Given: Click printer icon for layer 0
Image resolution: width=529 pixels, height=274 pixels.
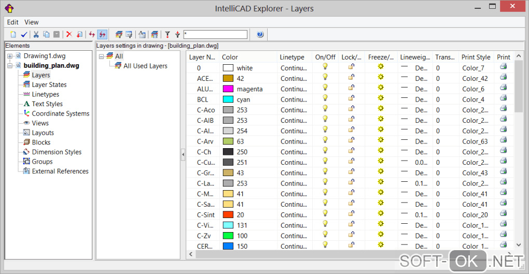Looking at the screenshot, I should pyautogui.click(x=503, y=67).
